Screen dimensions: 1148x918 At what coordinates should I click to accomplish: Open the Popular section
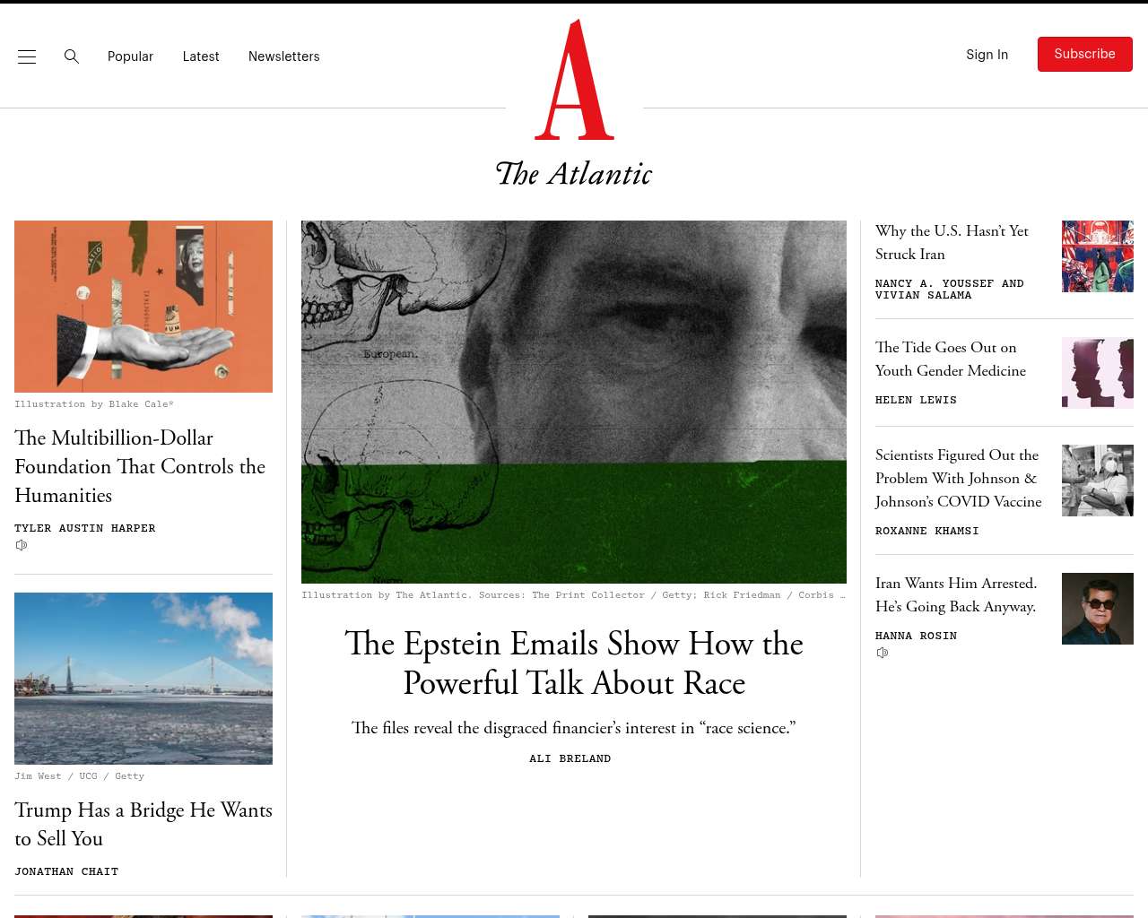pyautogui.click(x=130, y=56)
